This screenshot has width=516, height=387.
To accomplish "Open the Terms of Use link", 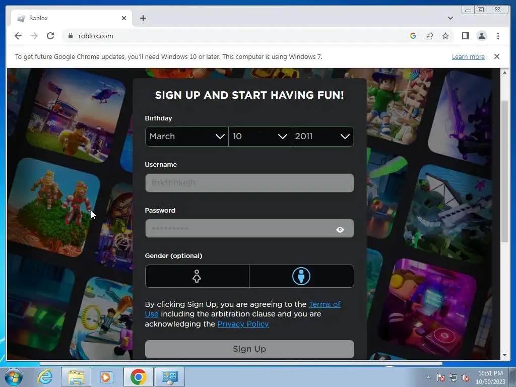I will pyautogui.click(x=242, y=309).
